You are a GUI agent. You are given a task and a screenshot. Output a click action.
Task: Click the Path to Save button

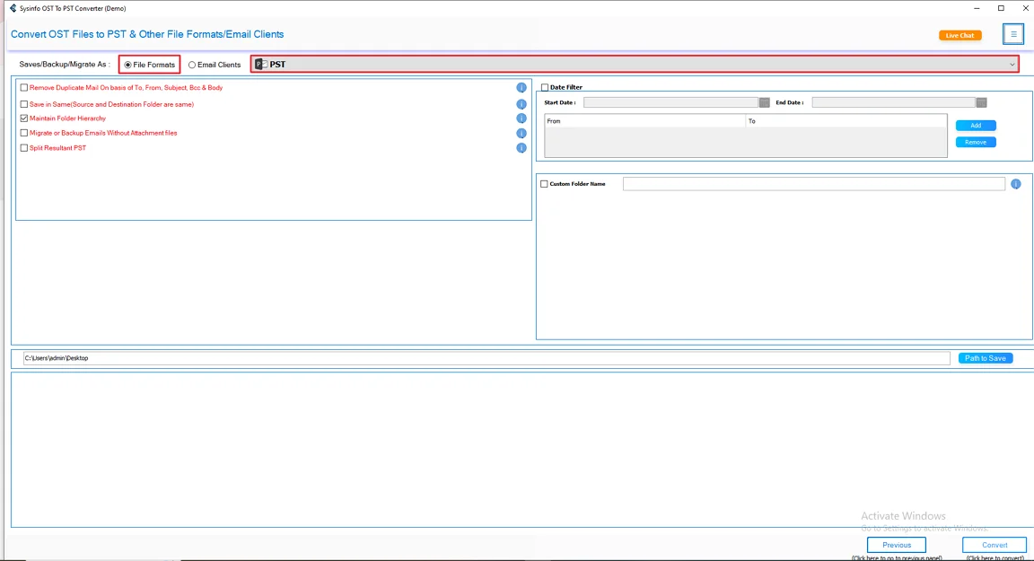coord(985,357)
